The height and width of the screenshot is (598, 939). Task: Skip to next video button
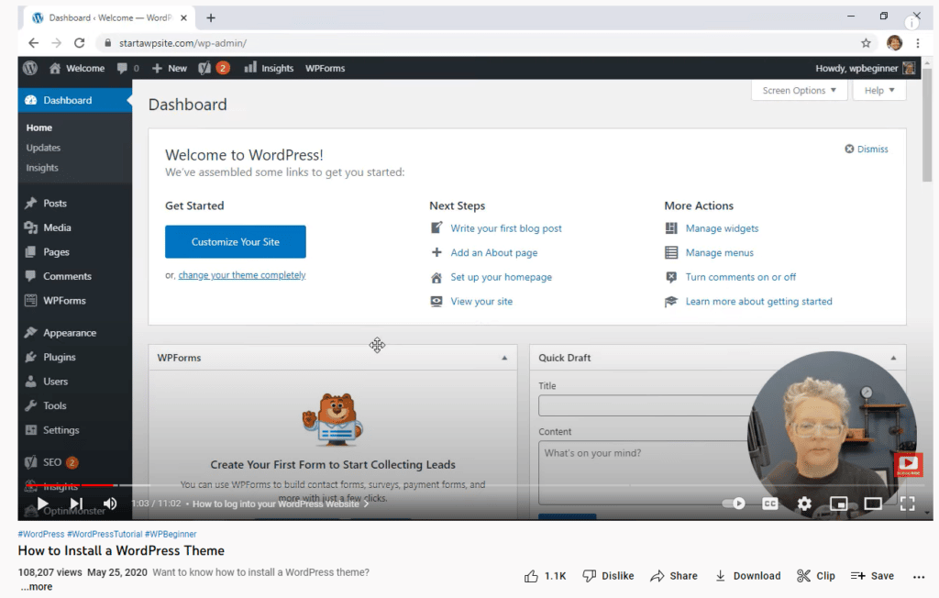point(76,504)
